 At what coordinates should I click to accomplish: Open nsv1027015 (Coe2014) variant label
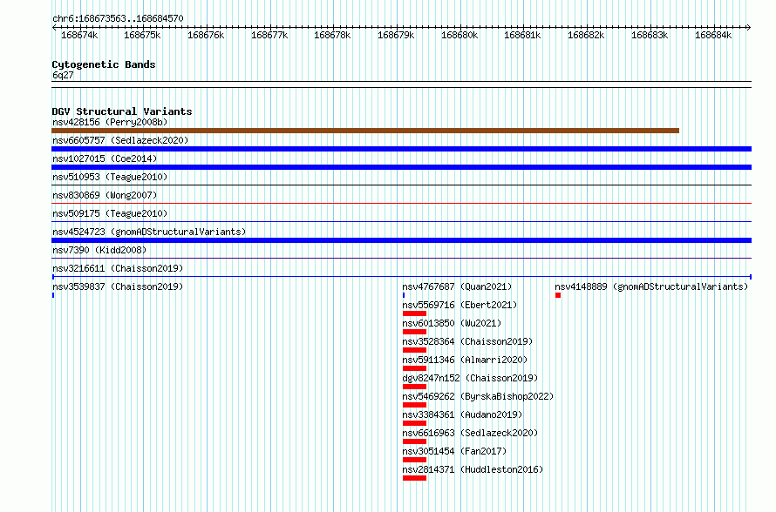point(105,158)
